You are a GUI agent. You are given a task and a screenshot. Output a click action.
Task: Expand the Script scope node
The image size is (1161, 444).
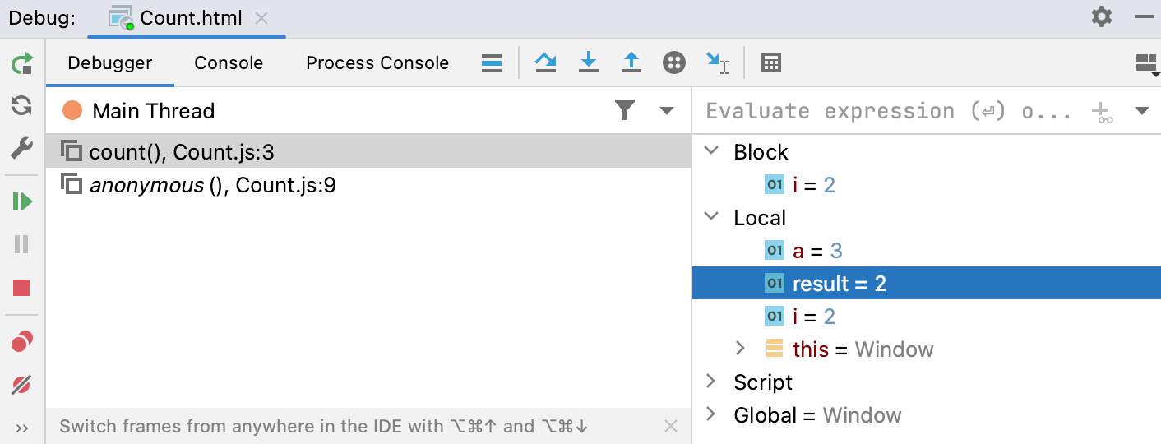712,382
